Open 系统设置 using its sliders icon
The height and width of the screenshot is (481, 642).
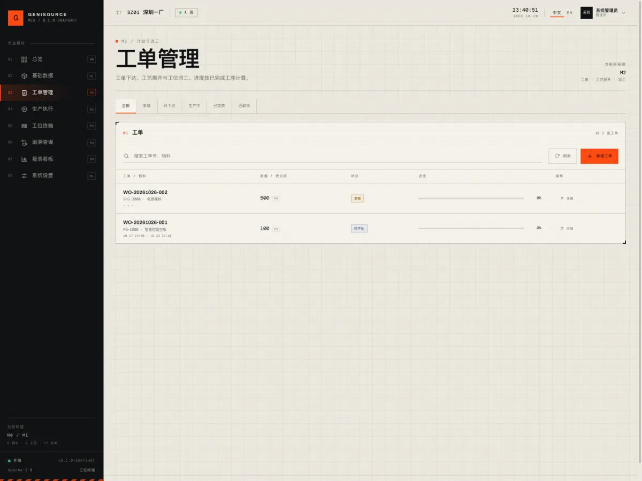24,175
